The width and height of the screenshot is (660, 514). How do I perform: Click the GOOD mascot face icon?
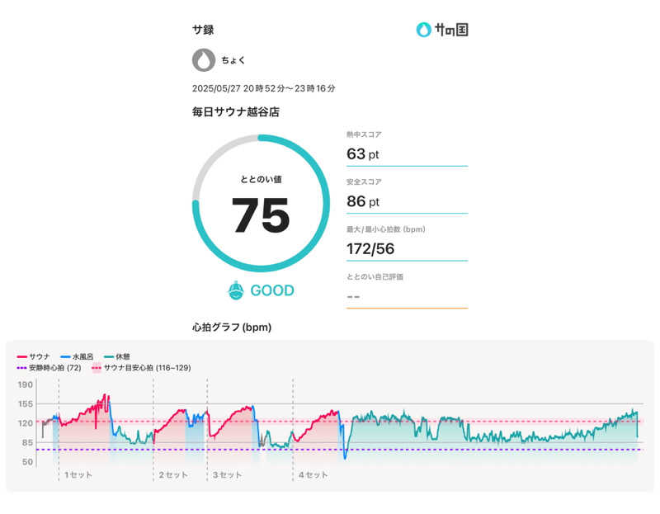pyautogui.click(x=236, y=290)
